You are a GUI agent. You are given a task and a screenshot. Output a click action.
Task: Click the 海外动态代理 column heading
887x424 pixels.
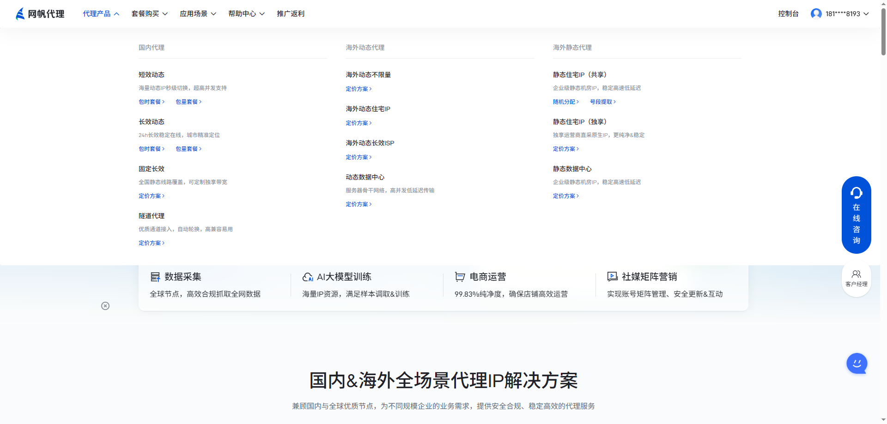[x=365, y=48]
